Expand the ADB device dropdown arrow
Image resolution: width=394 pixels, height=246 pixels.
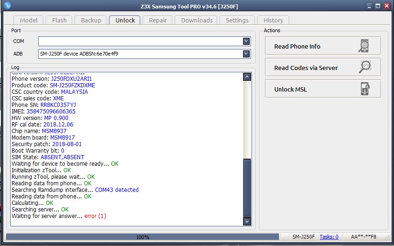pyautogui.click(x=246, y=54)
